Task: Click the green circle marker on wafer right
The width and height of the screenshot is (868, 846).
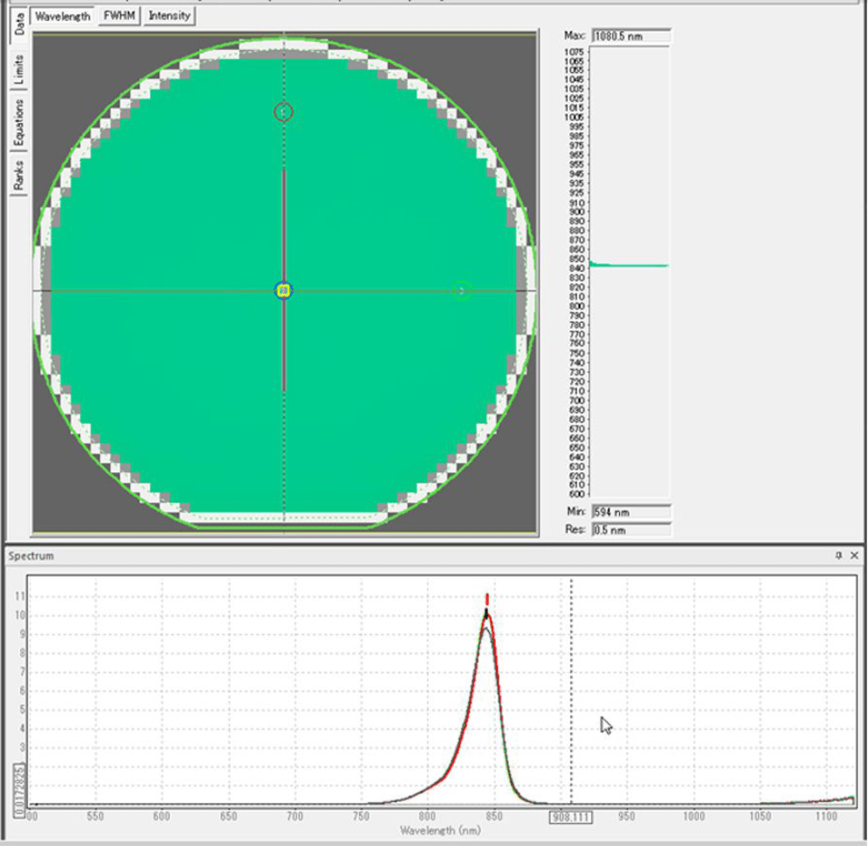Action: pyautogui.click(x=463, y=290)
